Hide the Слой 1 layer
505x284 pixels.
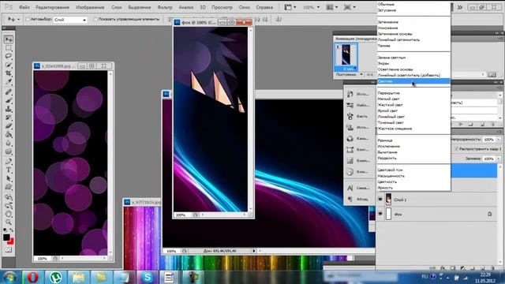point(380,200)
